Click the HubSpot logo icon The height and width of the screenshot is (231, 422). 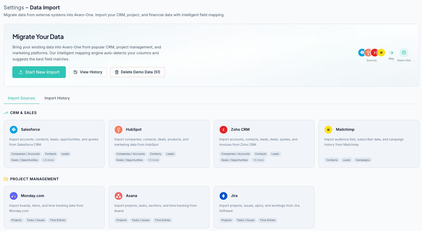118,130
